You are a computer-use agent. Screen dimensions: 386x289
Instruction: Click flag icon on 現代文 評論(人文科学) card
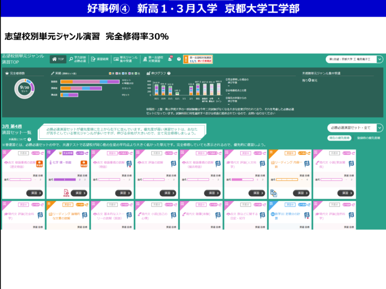262,164
